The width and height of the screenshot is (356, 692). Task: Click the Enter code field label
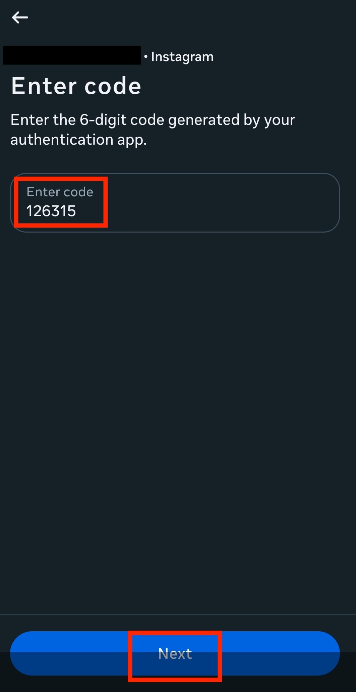[60, 191]
